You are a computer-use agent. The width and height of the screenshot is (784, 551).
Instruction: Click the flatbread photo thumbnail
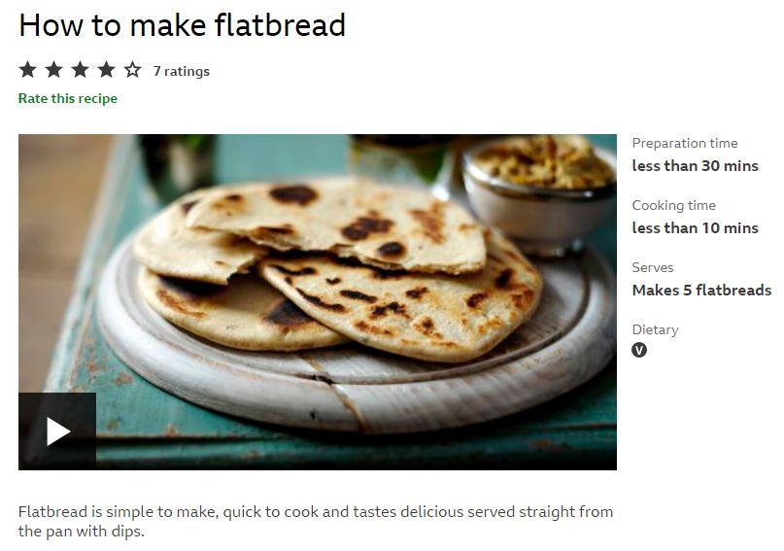[x=318, y=302]
